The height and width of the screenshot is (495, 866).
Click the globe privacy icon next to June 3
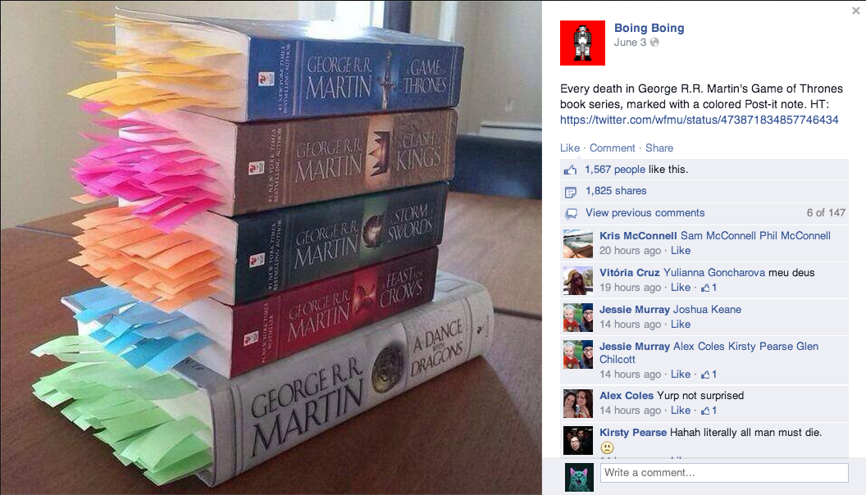pyautogui.click(x=654, y=43)
